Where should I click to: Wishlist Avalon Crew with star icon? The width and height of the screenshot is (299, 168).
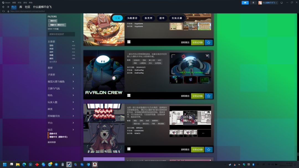(209, 96)
